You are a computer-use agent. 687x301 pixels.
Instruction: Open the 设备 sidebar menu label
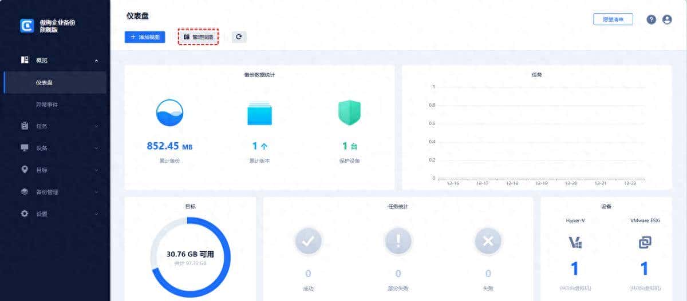click(x=42, y=149)
